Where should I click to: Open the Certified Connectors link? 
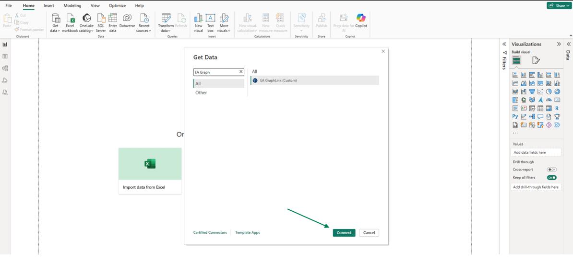point(210,233)
